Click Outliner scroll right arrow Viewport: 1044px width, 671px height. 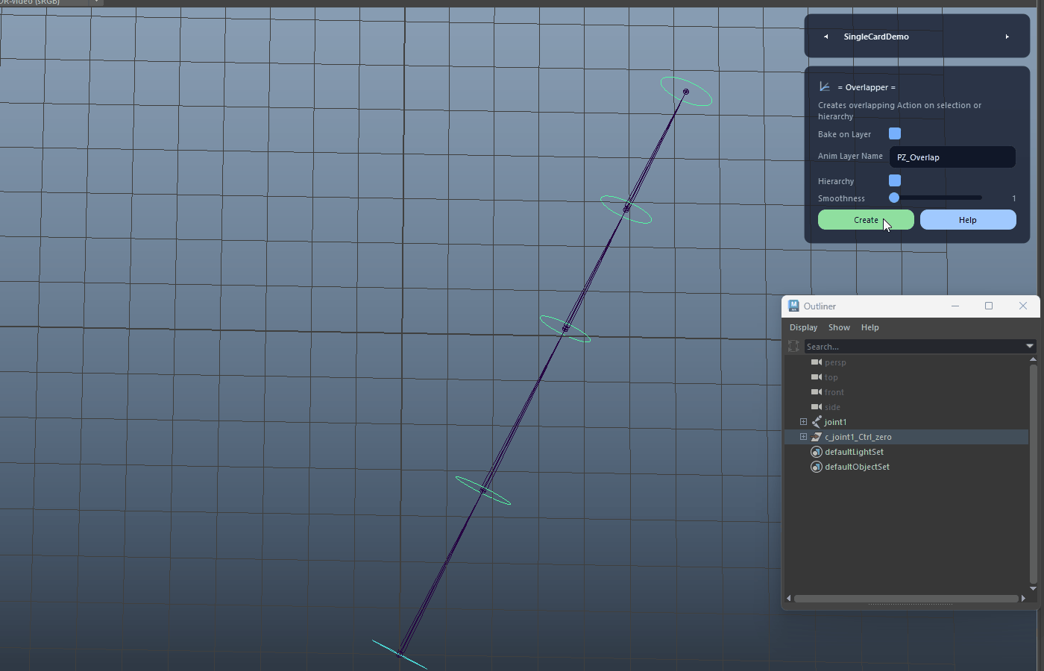(x=1023, y=598)
